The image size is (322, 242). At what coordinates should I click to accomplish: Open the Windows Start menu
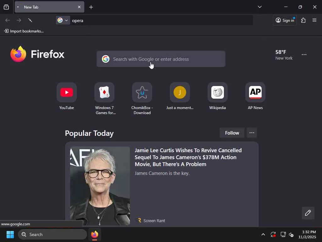[10, 234]
